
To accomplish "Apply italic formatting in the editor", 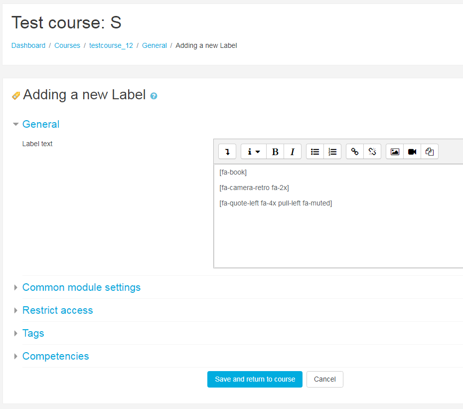I will (x=293, y=152).
